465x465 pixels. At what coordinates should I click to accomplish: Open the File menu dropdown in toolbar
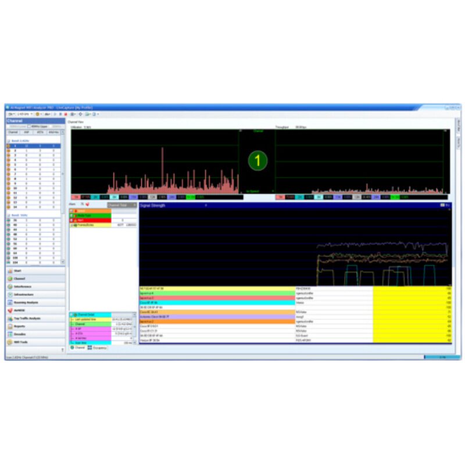coord(12,114)
